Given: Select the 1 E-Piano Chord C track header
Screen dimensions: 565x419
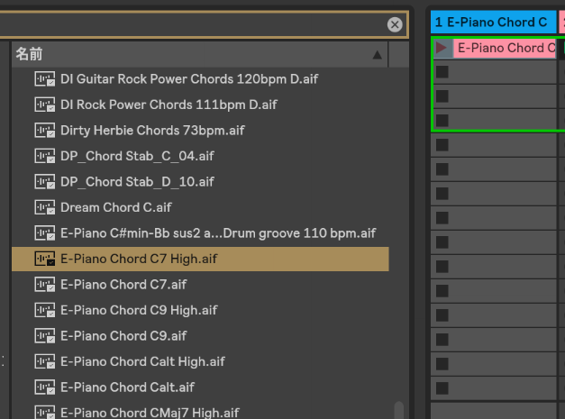Looking at the screenshot, I should tap(491, 22).
